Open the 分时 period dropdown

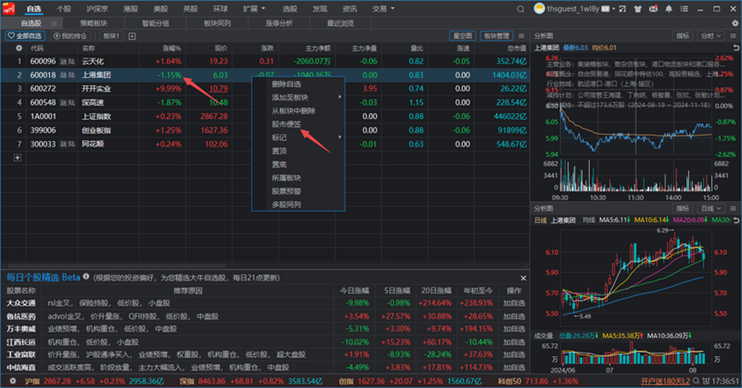pyautogui.click(x=710, y=36)
